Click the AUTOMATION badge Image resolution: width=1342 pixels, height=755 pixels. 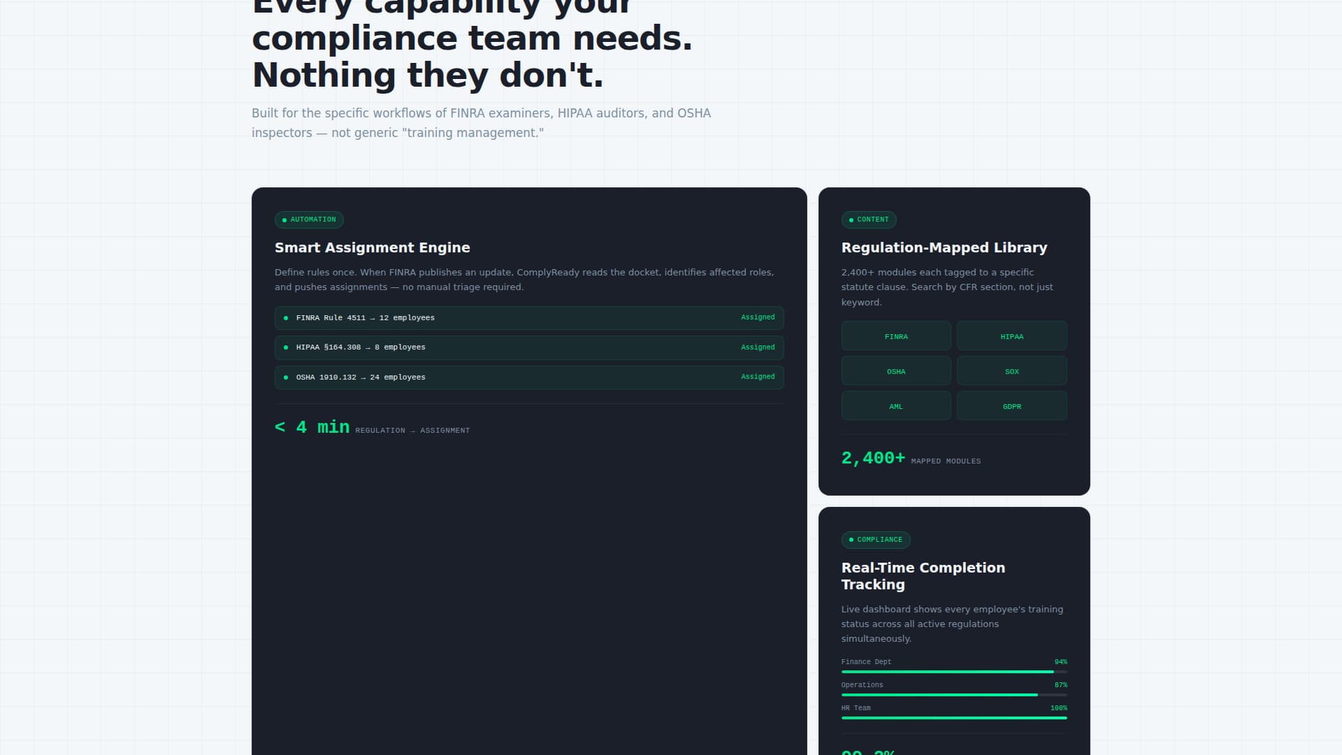(x=309, y=220)
